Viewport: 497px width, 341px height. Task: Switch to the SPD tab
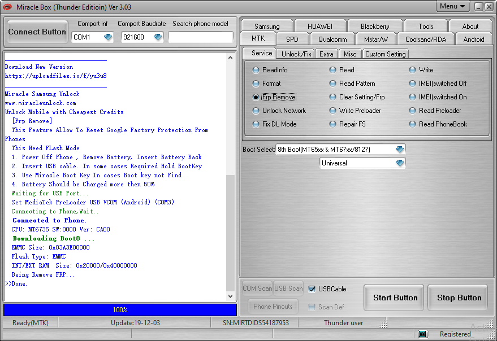(x=292, y=40)
